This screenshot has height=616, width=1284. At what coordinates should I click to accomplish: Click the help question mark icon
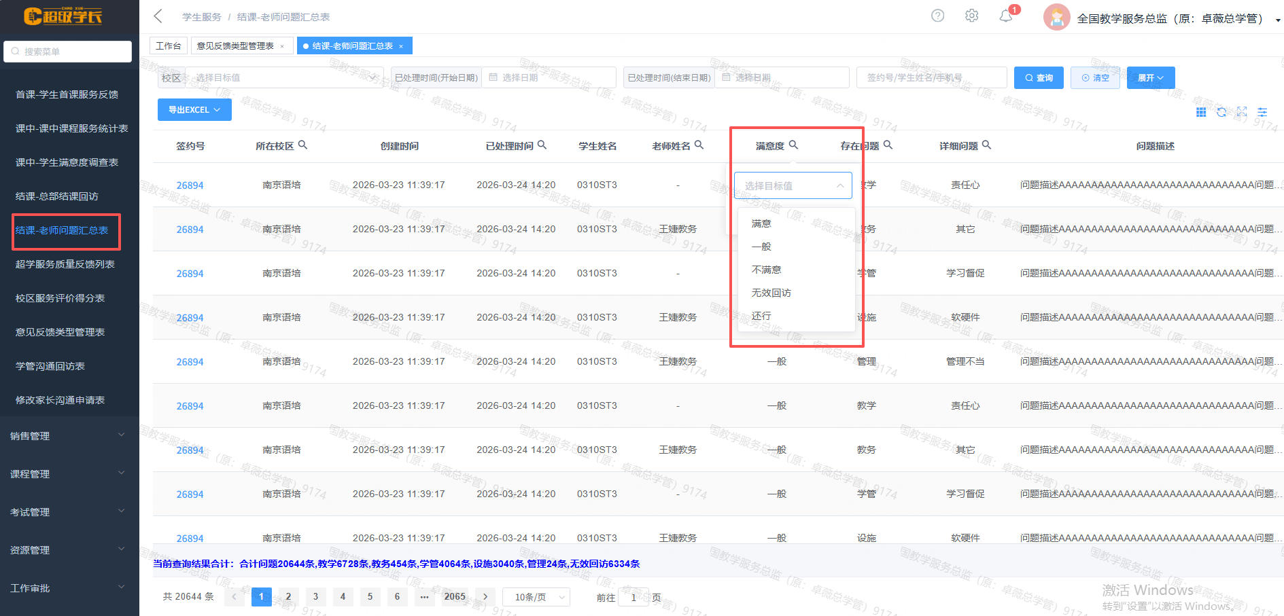point(937,16)
